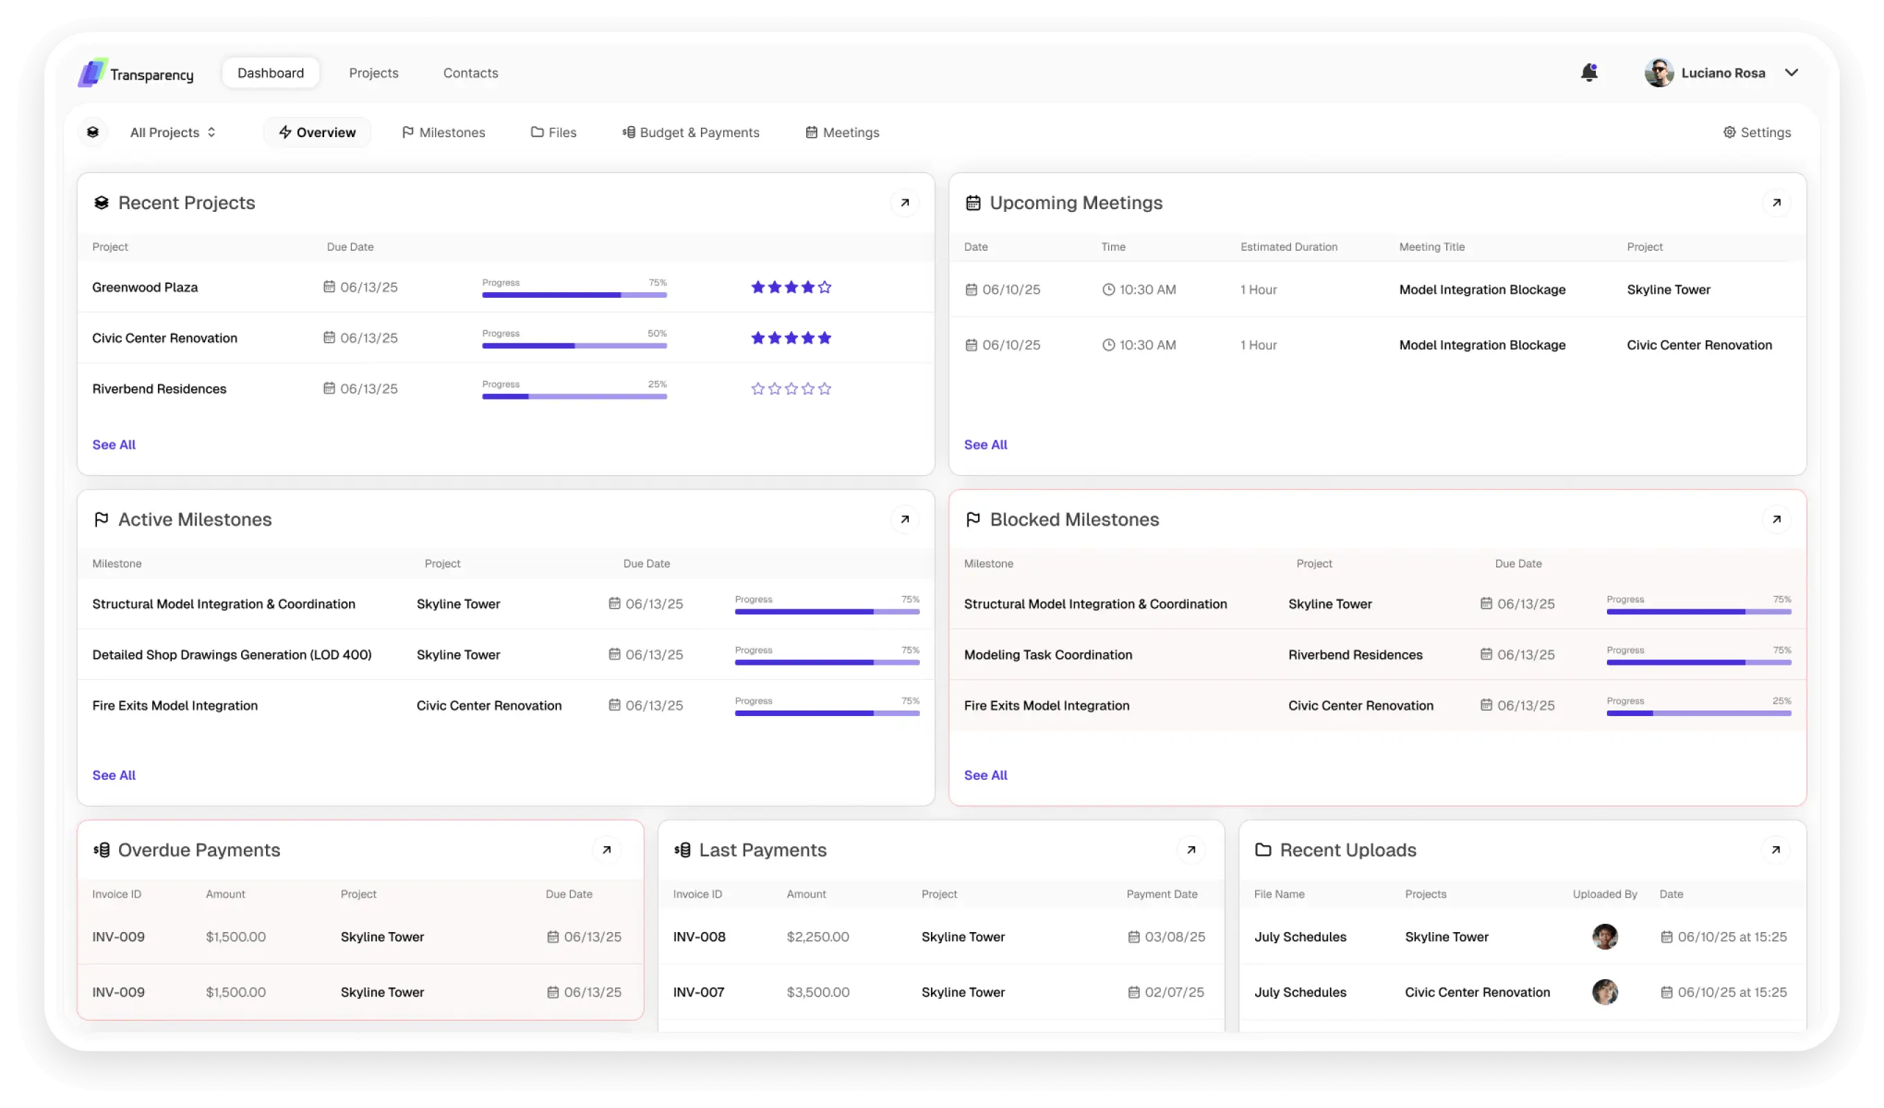The width and height of the screenshot is (1884, 1108).
Task: Open Blocked Milestones expand arrow
Action: click(x=1777, y=519)
